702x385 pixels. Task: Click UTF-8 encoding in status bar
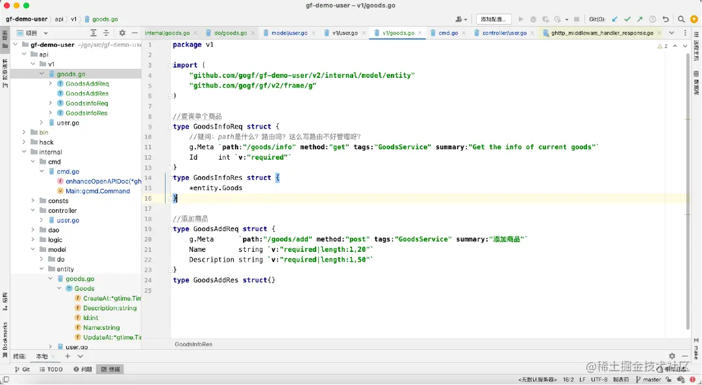599,380
